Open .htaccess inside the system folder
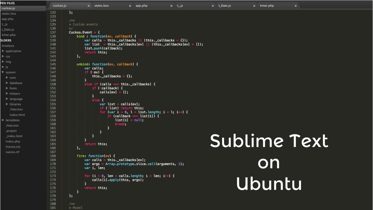This screenshot has height=210, width=373. [16, 109]
